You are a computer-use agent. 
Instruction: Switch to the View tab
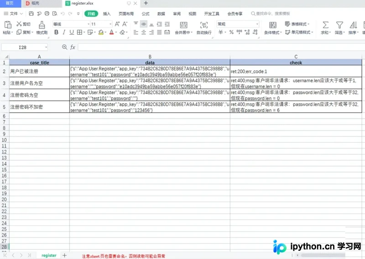click(x=192, y=14)
